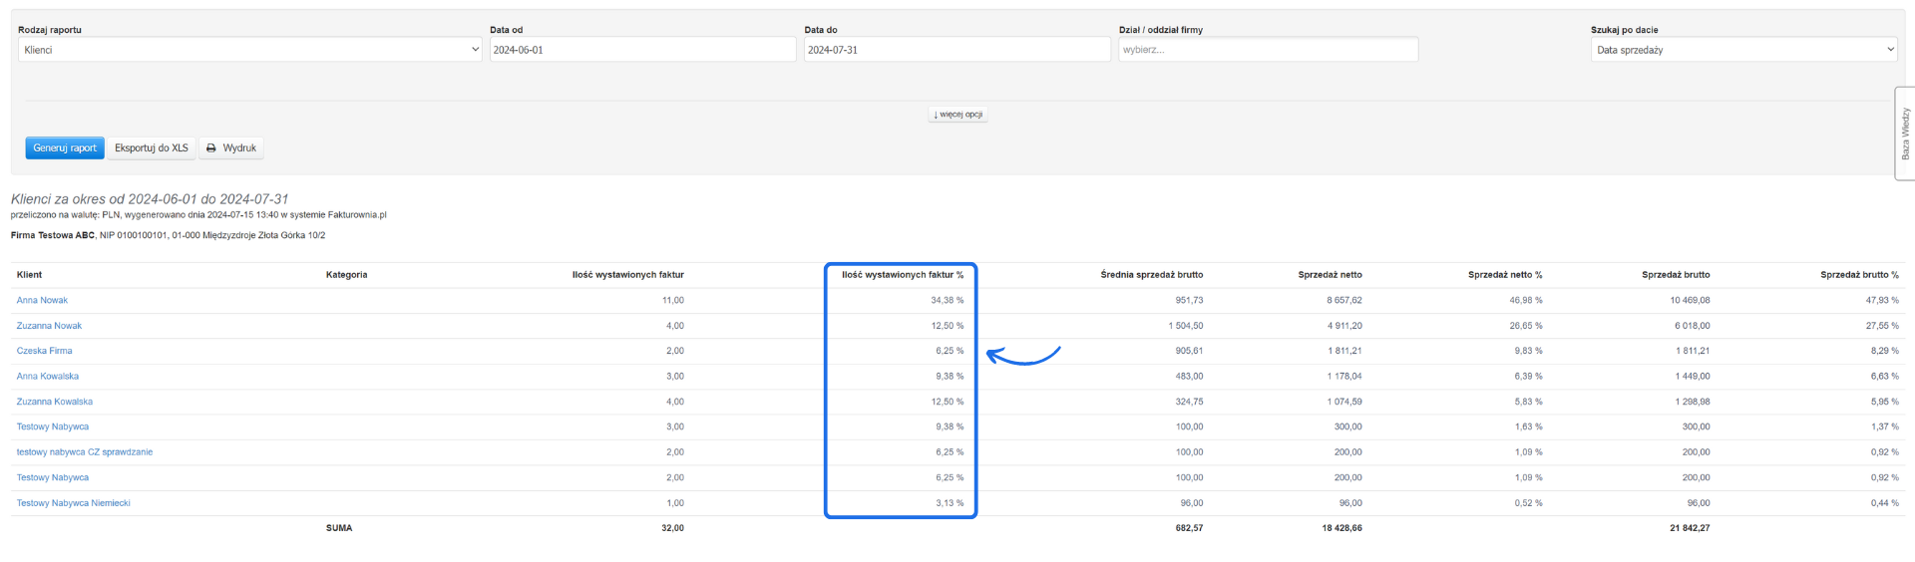Expand the więcej opcji section

tap(957, 115)
